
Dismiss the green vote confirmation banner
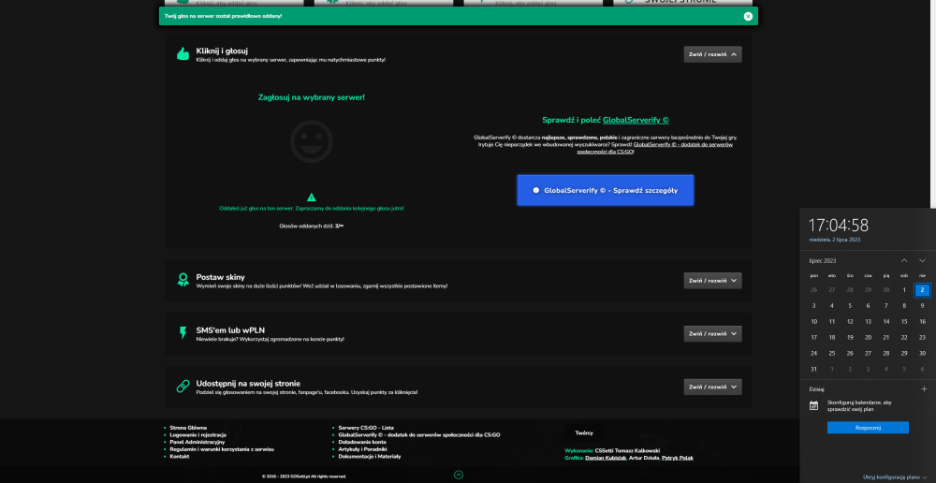click(748, 16)
